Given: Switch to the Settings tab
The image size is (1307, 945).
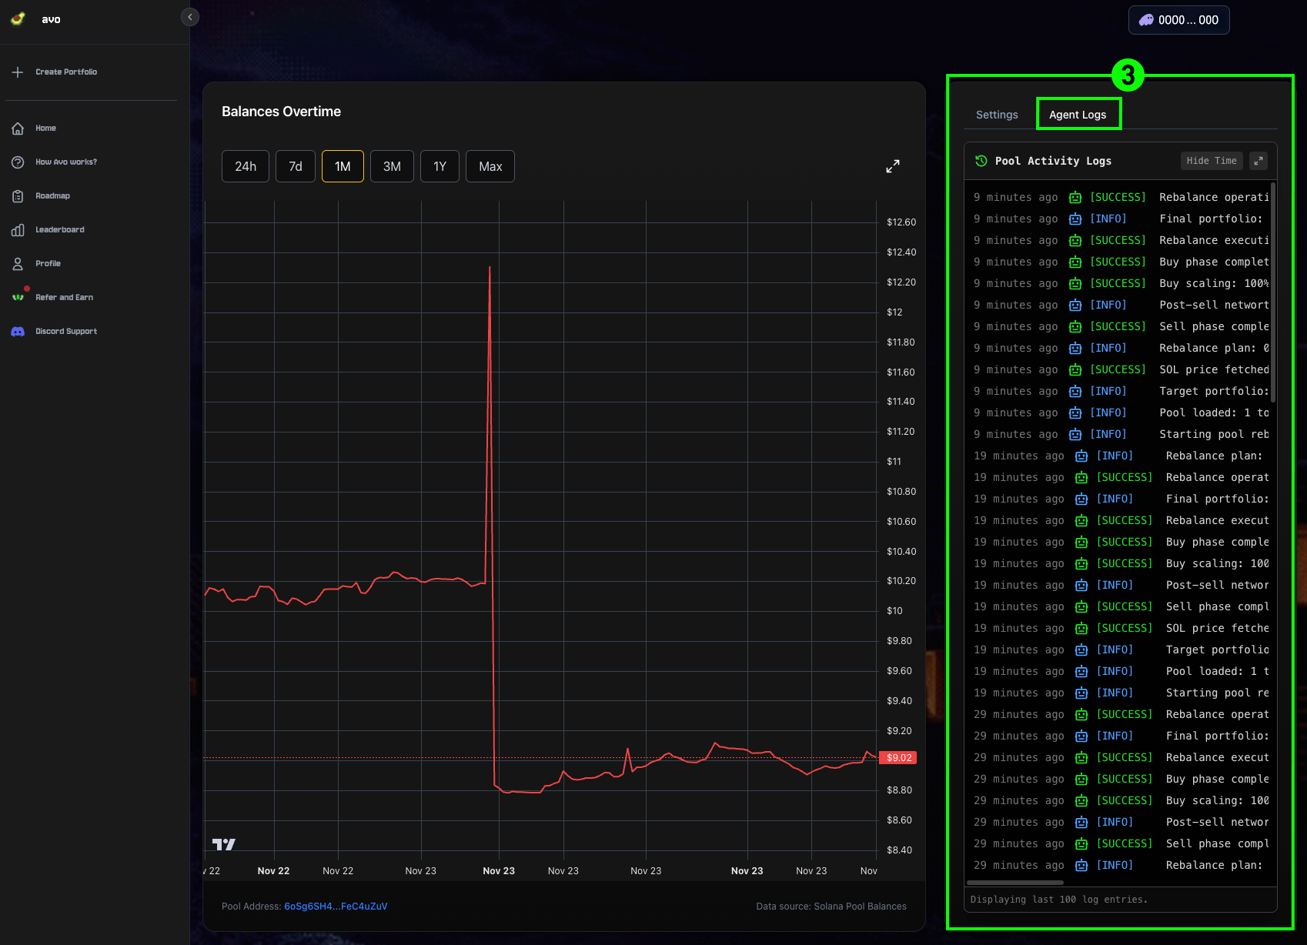Looking at the screenshot, I should (x=997, y=115).
